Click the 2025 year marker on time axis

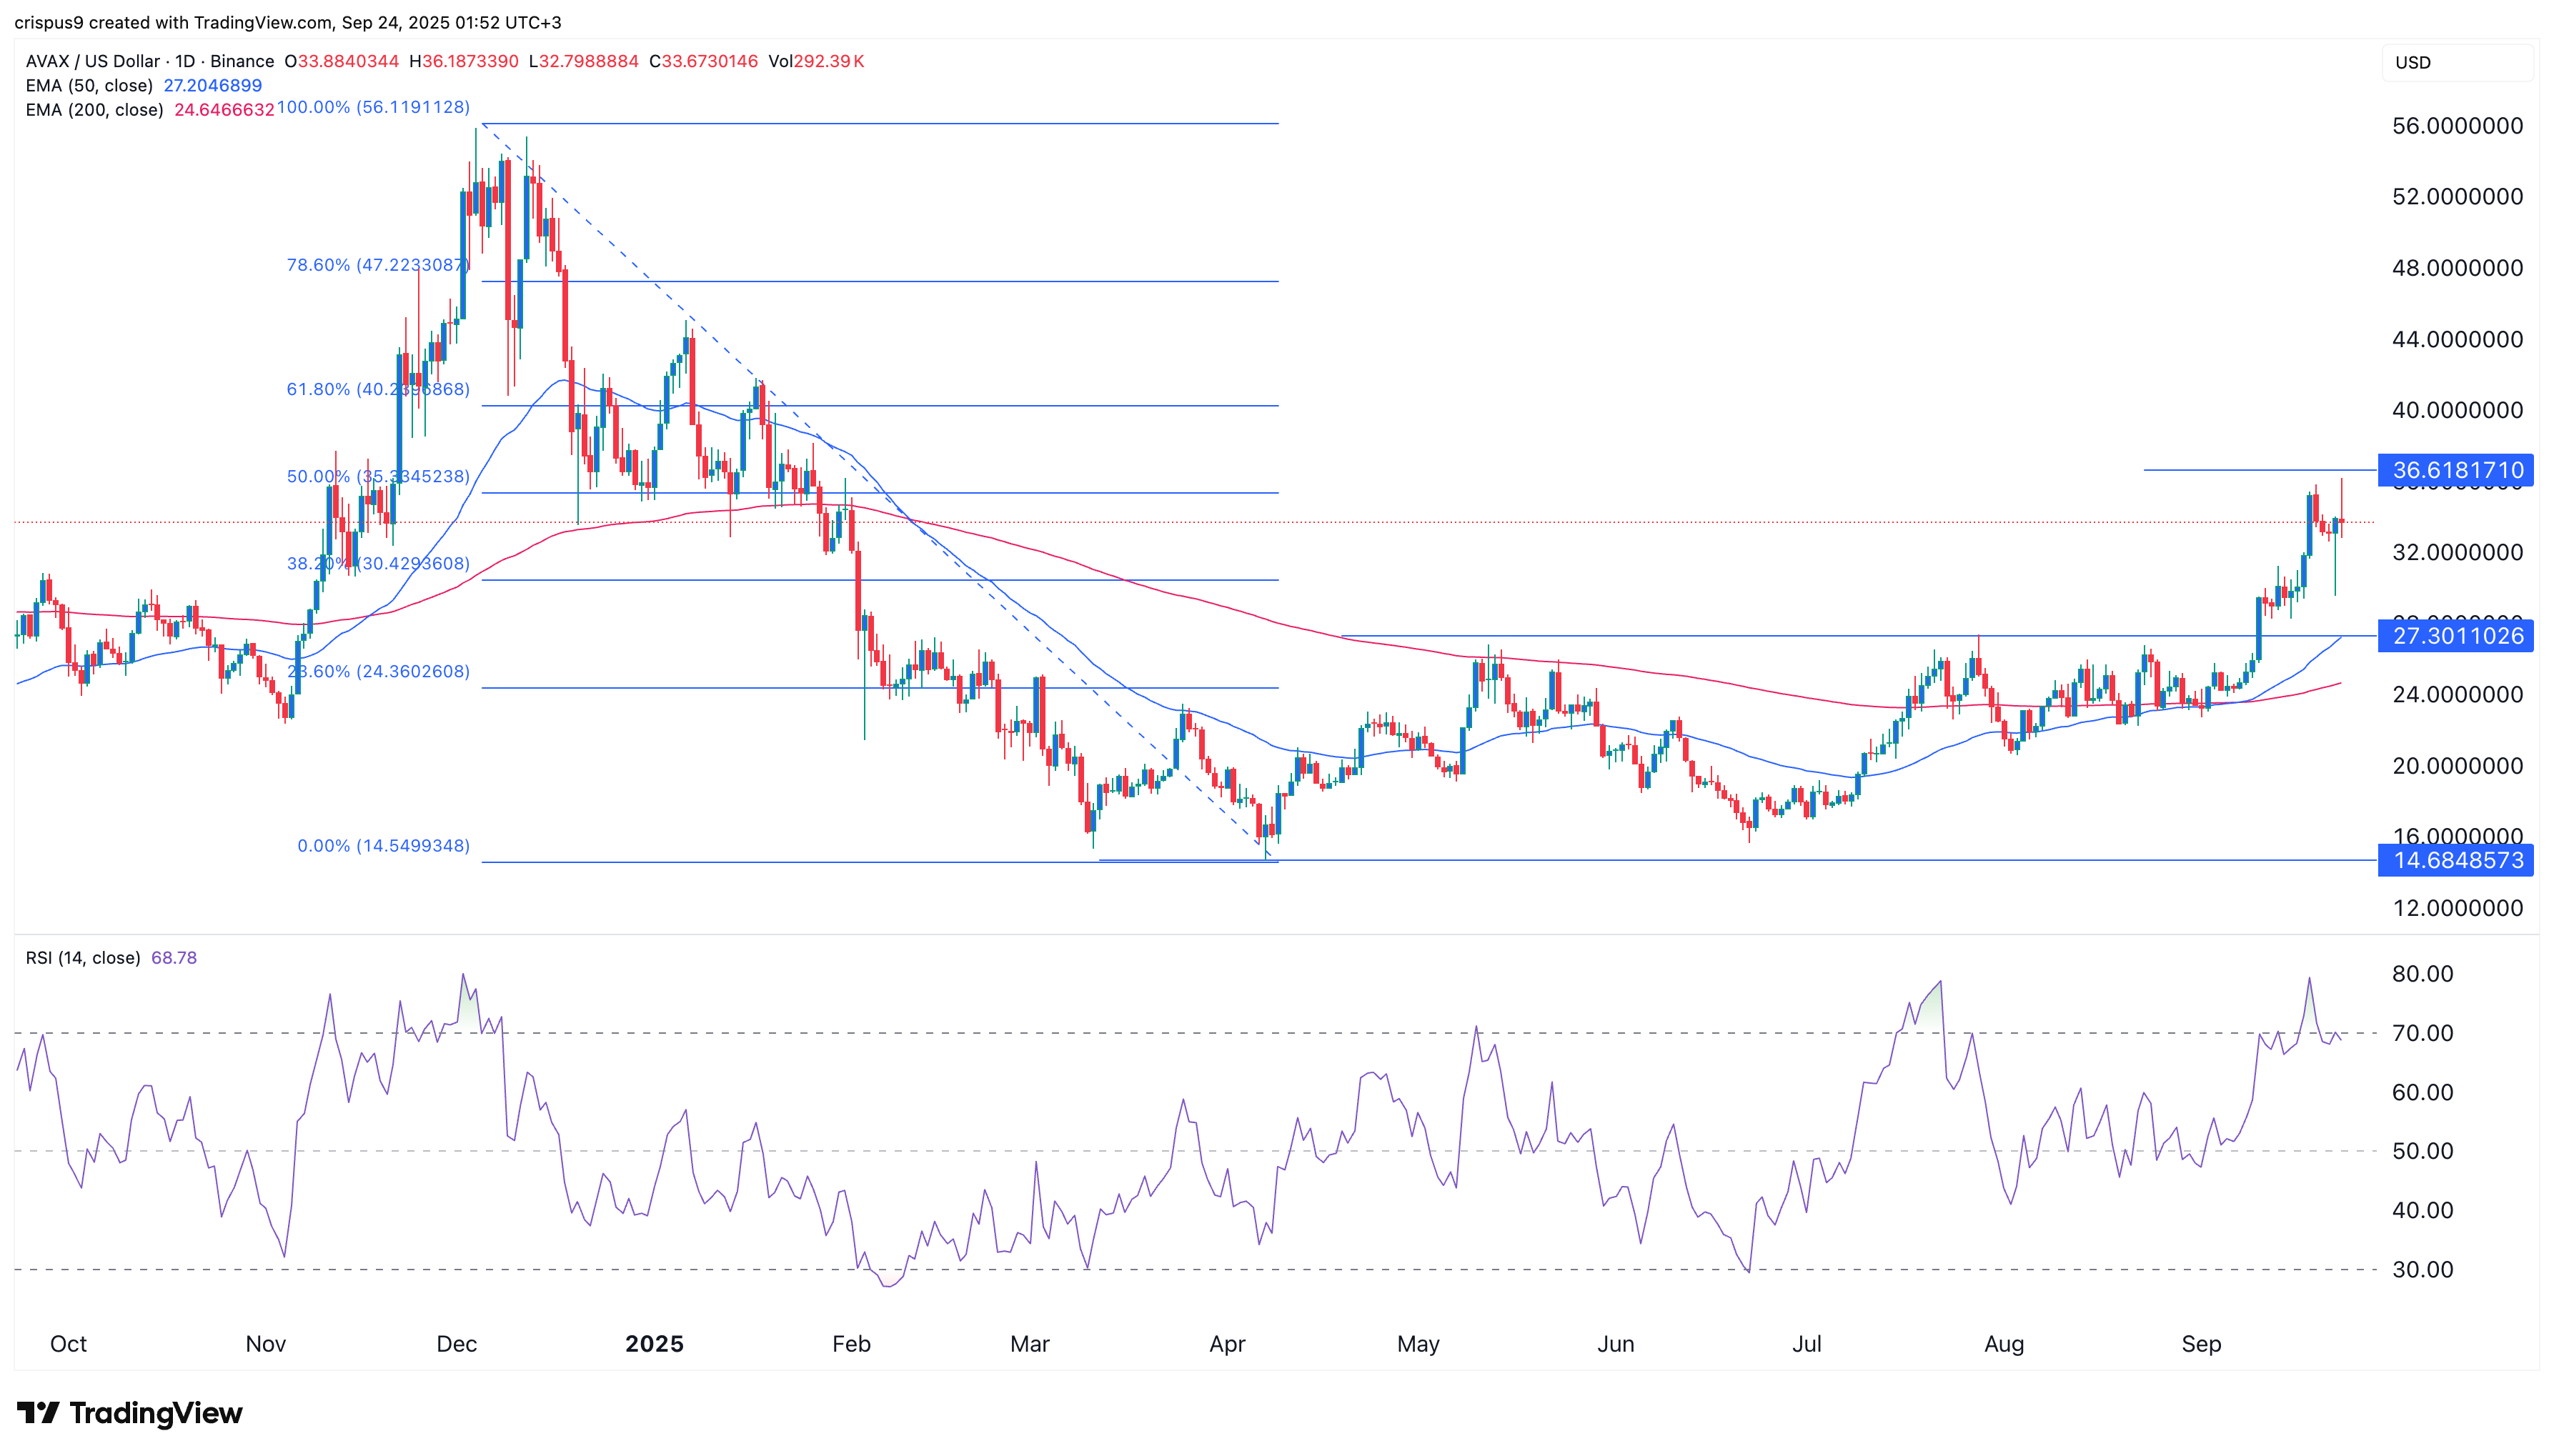654,1343
